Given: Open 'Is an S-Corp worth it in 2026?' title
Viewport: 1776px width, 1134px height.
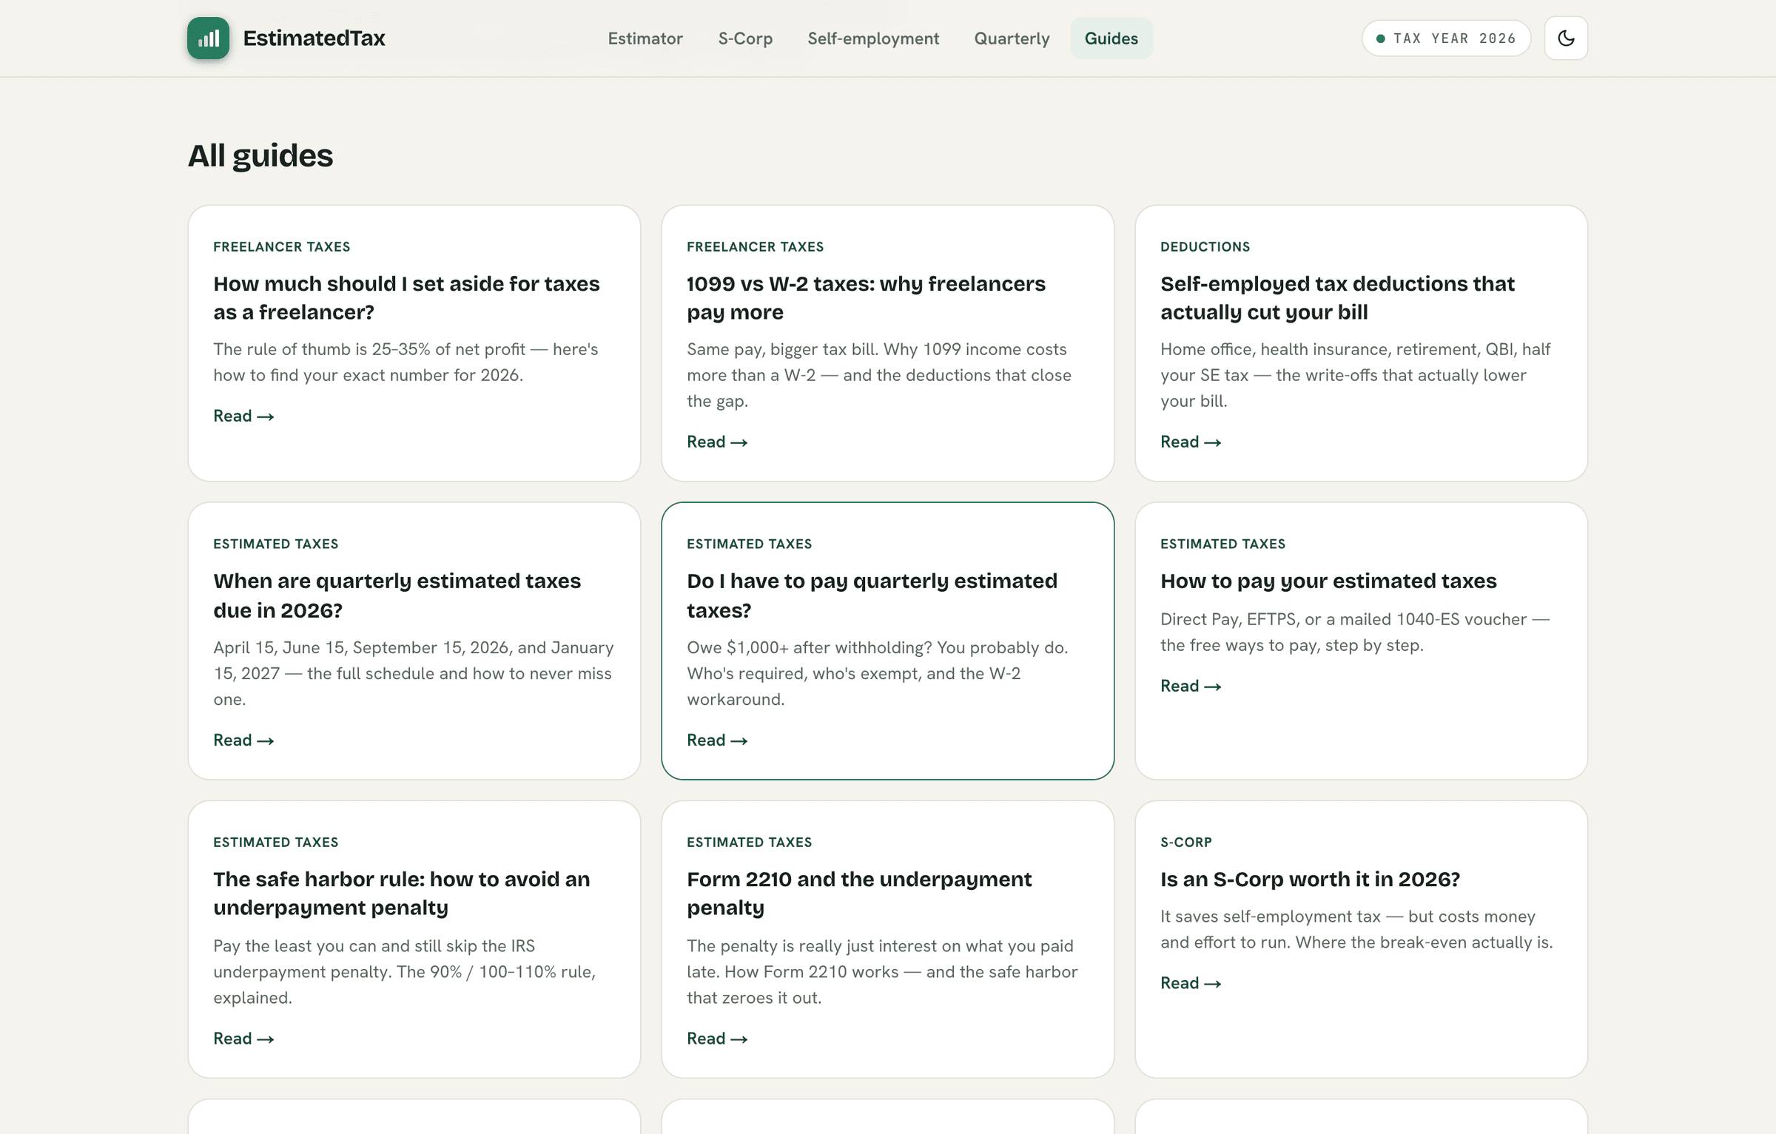Looking at the screenshot, I should [1310, 879].
